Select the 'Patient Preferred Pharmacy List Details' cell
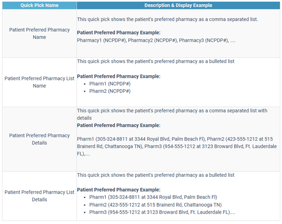The height and width of the screenshot is (224, 282). (x=39, y=196)
